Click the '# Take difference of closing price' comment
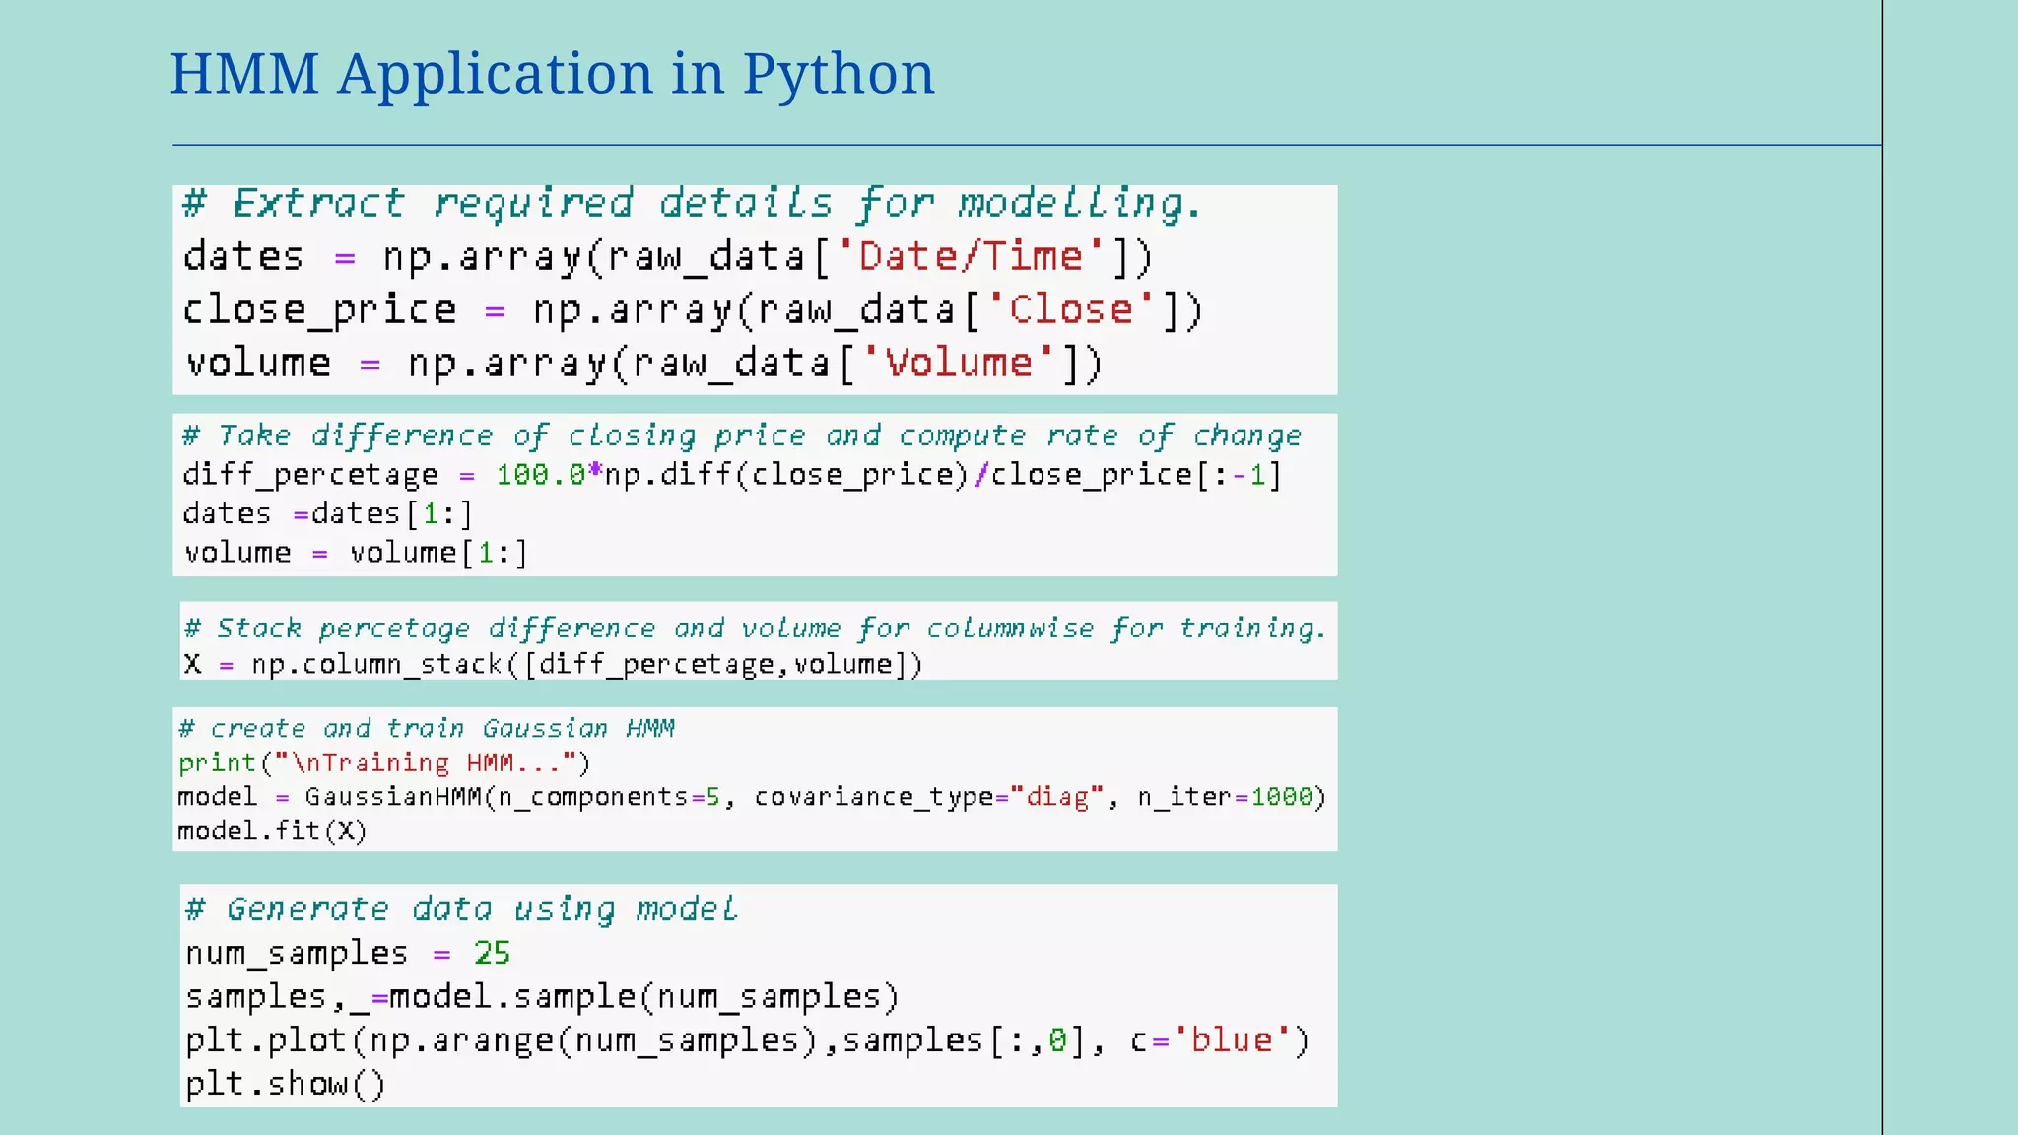Screen dimensions: 2018x1135 click(x=742, y=435)
